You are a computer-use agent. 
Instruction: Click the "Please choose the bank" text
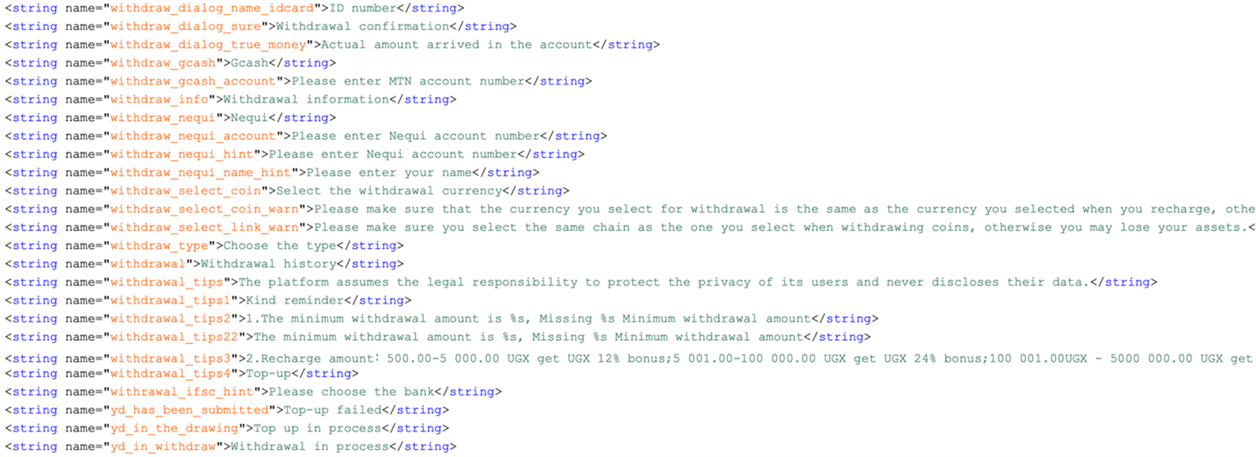351,392
